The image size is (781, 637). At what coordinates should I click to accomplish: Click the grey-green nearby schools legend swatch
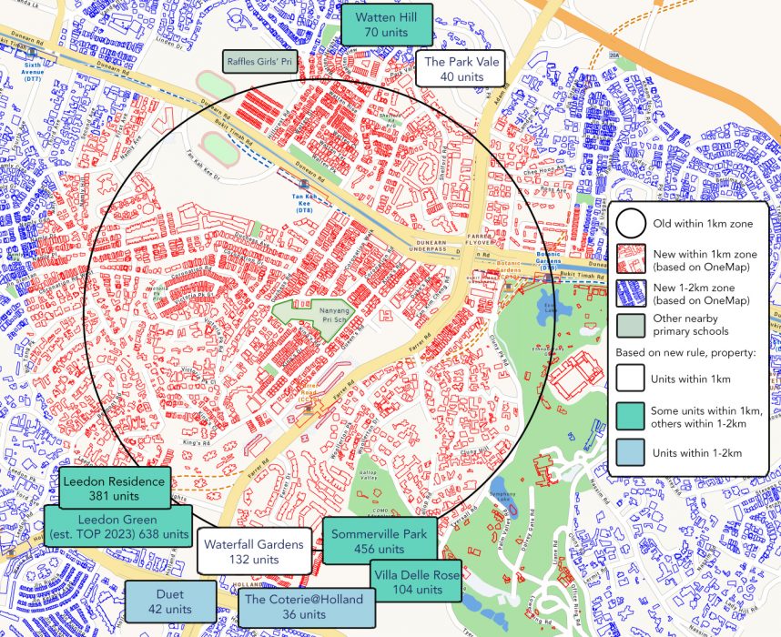(631, 325)
